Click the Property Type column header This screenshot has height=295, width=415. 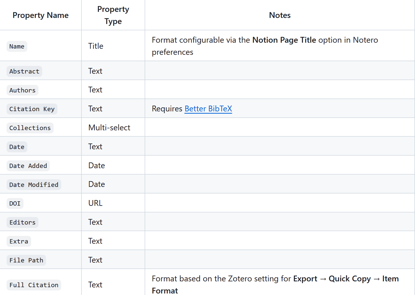(113, 15)
